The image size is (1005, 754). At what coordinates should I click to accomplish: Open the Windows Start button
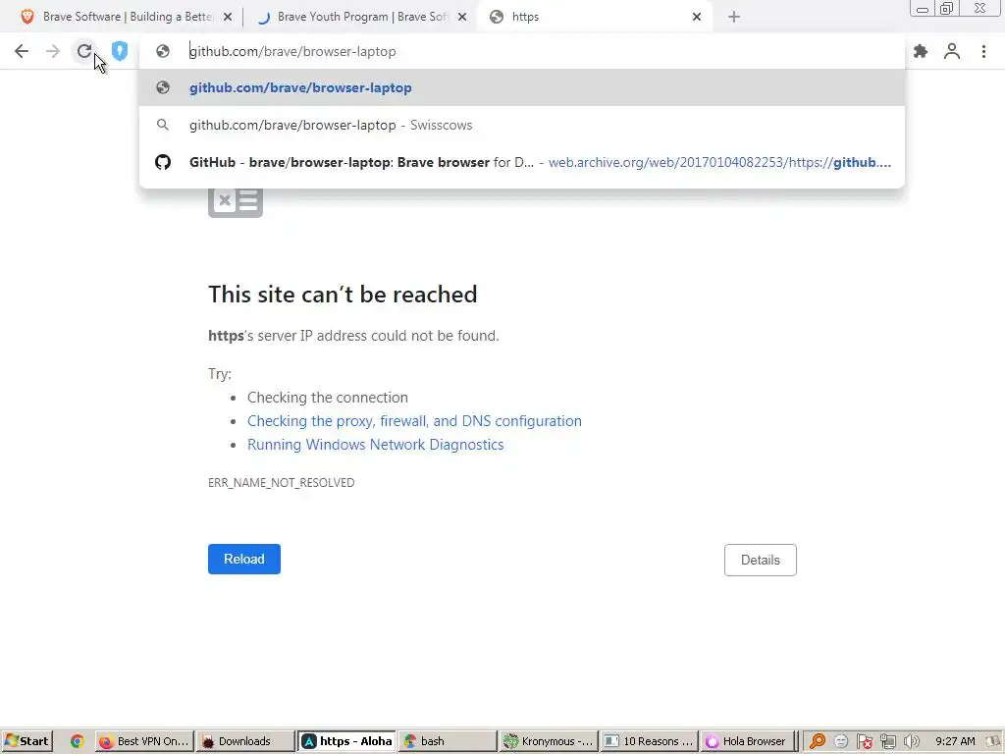[x=26, y=741]
